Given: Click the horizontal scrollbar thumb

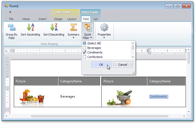Looking at the screenshot, I should 100,116.
